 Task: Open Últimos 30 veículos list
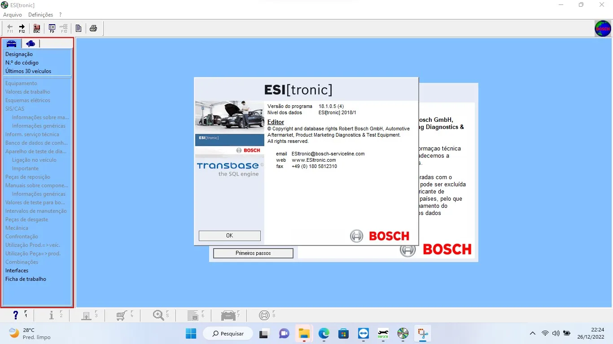click(28, 71)
